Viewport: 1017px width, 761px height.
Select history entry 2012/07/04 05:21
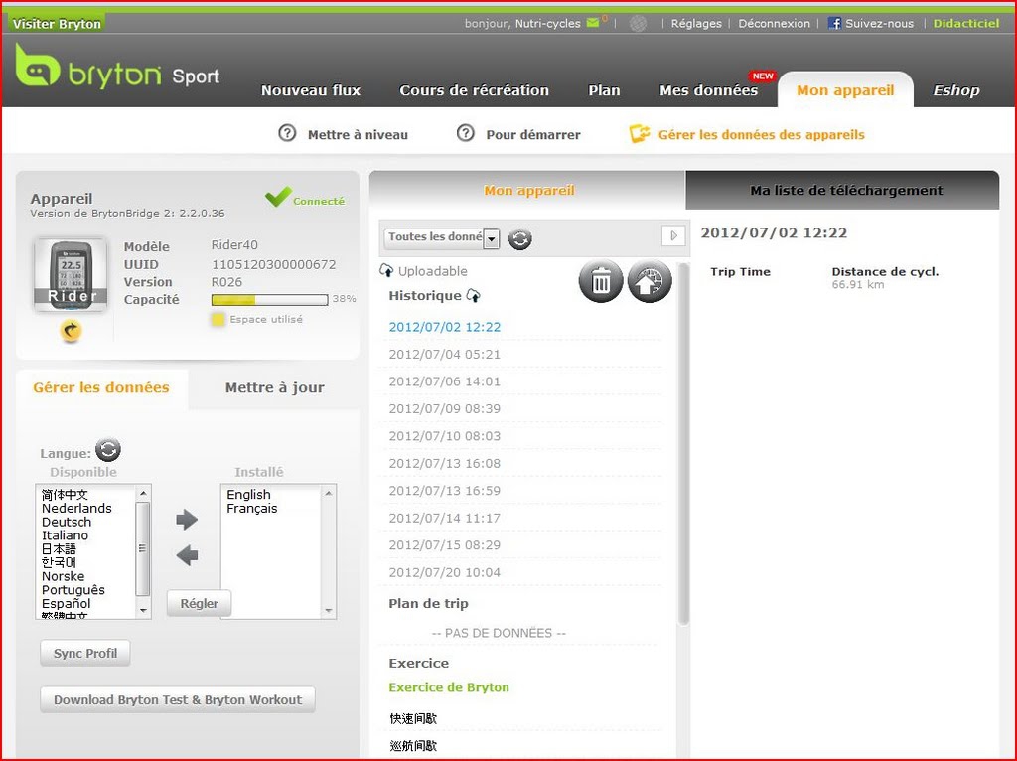(x=444, y=355)
